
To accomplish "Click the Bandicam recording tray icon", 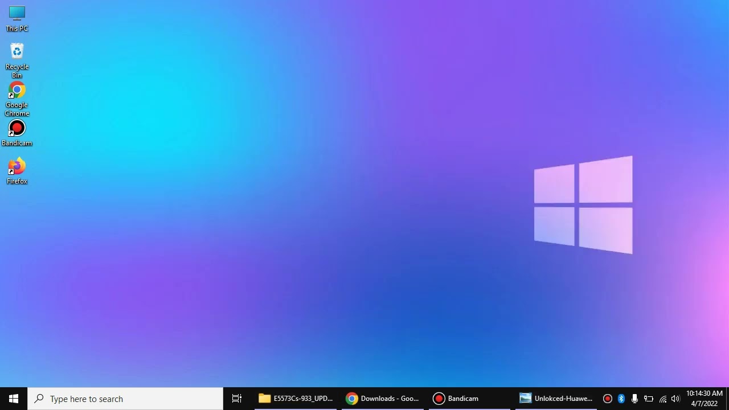I will pyautogui.click(x=608, y=399).
